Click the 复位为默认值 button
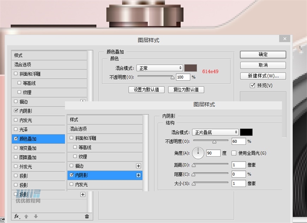The height and width of the screenshot is (223, 307). [186, 90]
